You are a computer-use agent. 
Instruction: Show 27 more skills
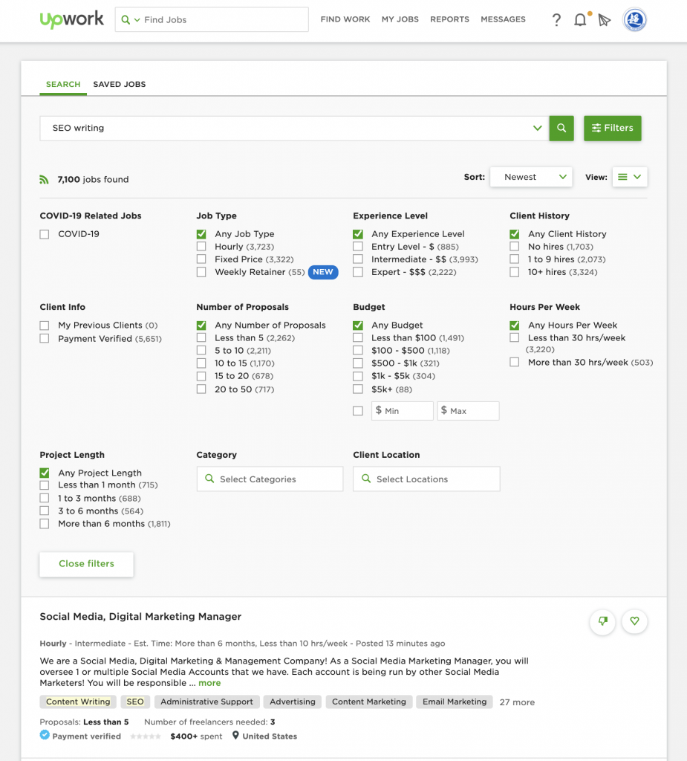(x=517, y=702)
